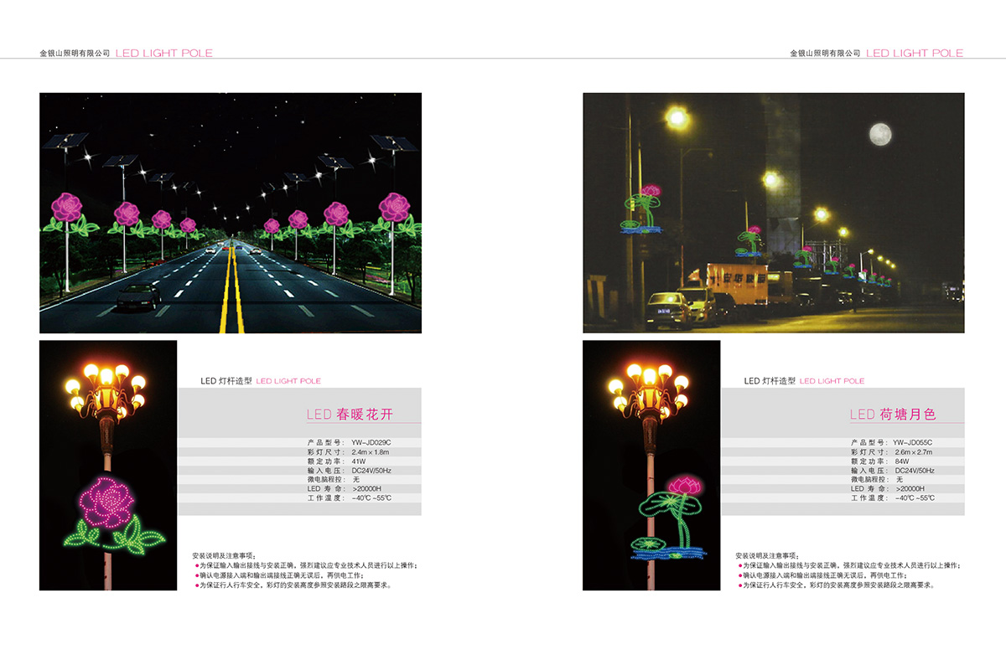Select the LED 春暖花开 product title
1006x670 pixels.
pyautogui.click(x=350, y=415)
